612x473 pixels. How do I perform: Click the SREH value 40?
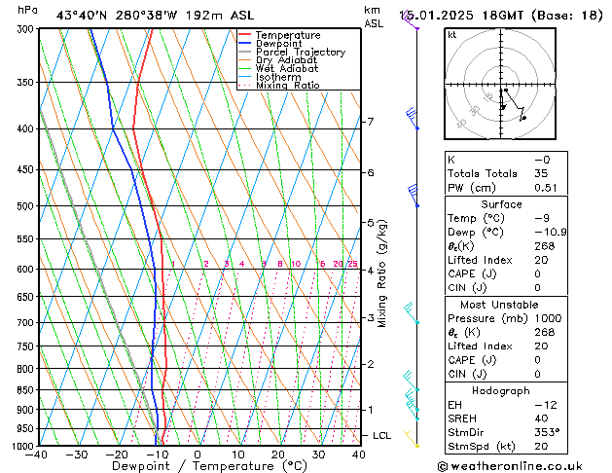(x=541, y=418)
